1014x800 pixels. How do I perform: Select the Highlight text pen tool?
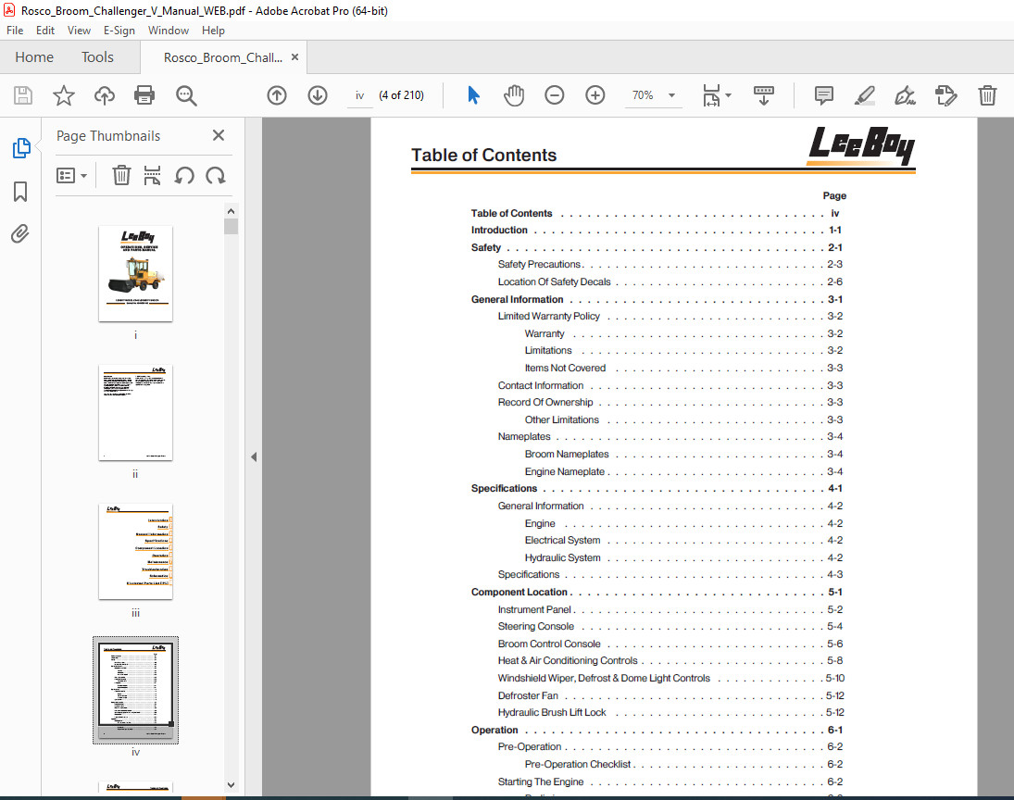click(865, 95)
